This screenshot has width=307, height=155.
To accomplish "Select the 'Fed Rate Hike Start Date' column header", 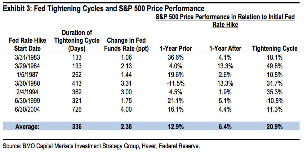I will click(28, 44).
